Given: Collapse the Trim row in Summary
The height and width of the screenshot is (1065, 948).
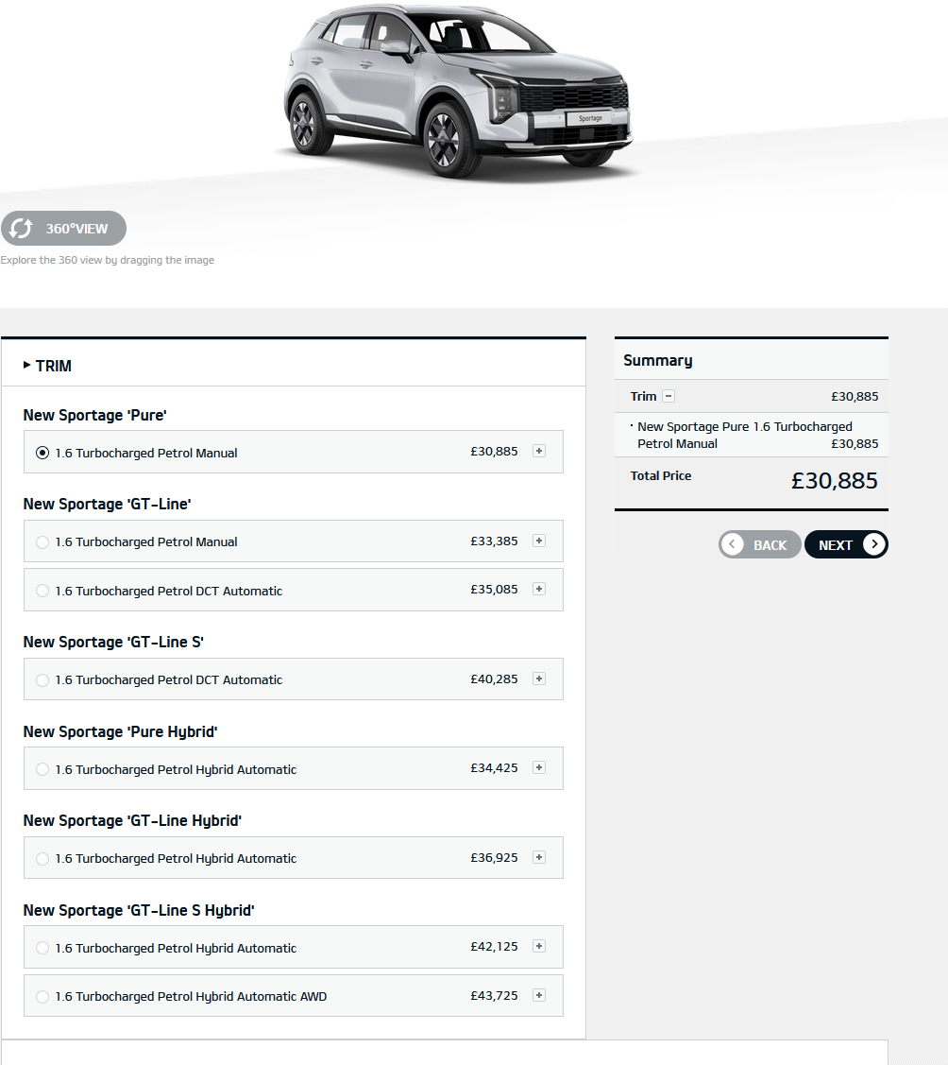Looking at the screenshot, I should [669, 396].
